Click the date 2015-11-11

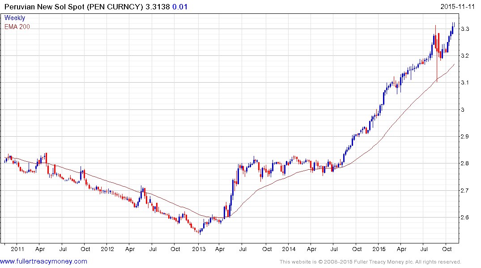click(457, 6)
